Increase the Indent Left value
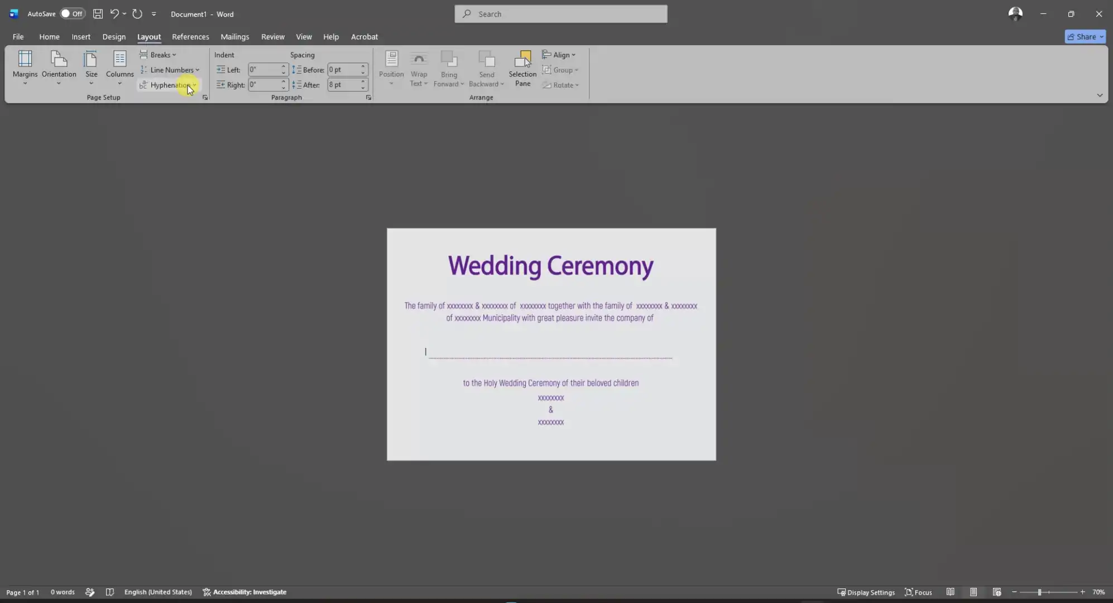The image size is (1113, 603). 284,66
